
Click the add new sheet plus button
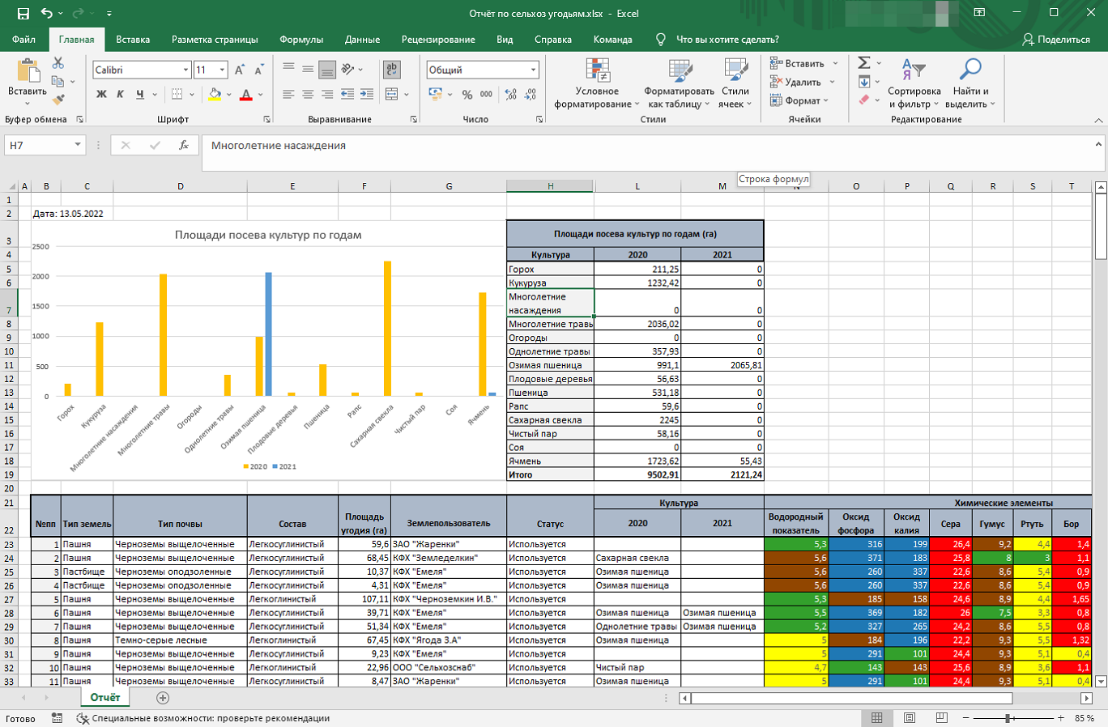click(163, 698)
